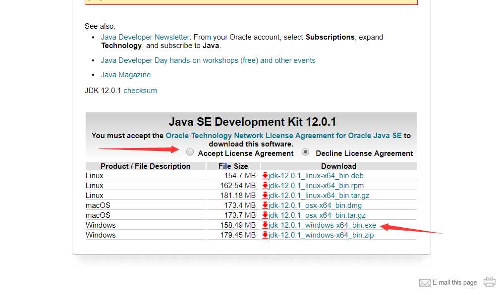The height and width of the screenshot is (295, 496).
Task: Click the 173.7 MB file size cell
Action: click(x=233, y=215)
